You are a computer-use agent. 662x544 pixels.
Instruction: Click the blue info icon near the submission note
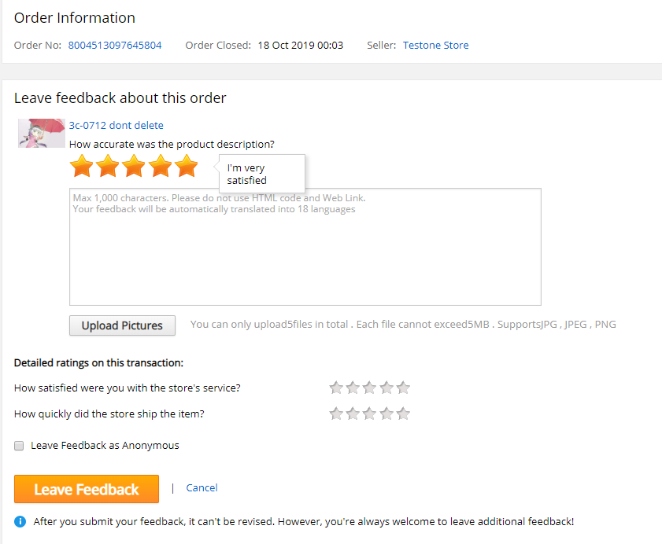[x=20, y=521]
